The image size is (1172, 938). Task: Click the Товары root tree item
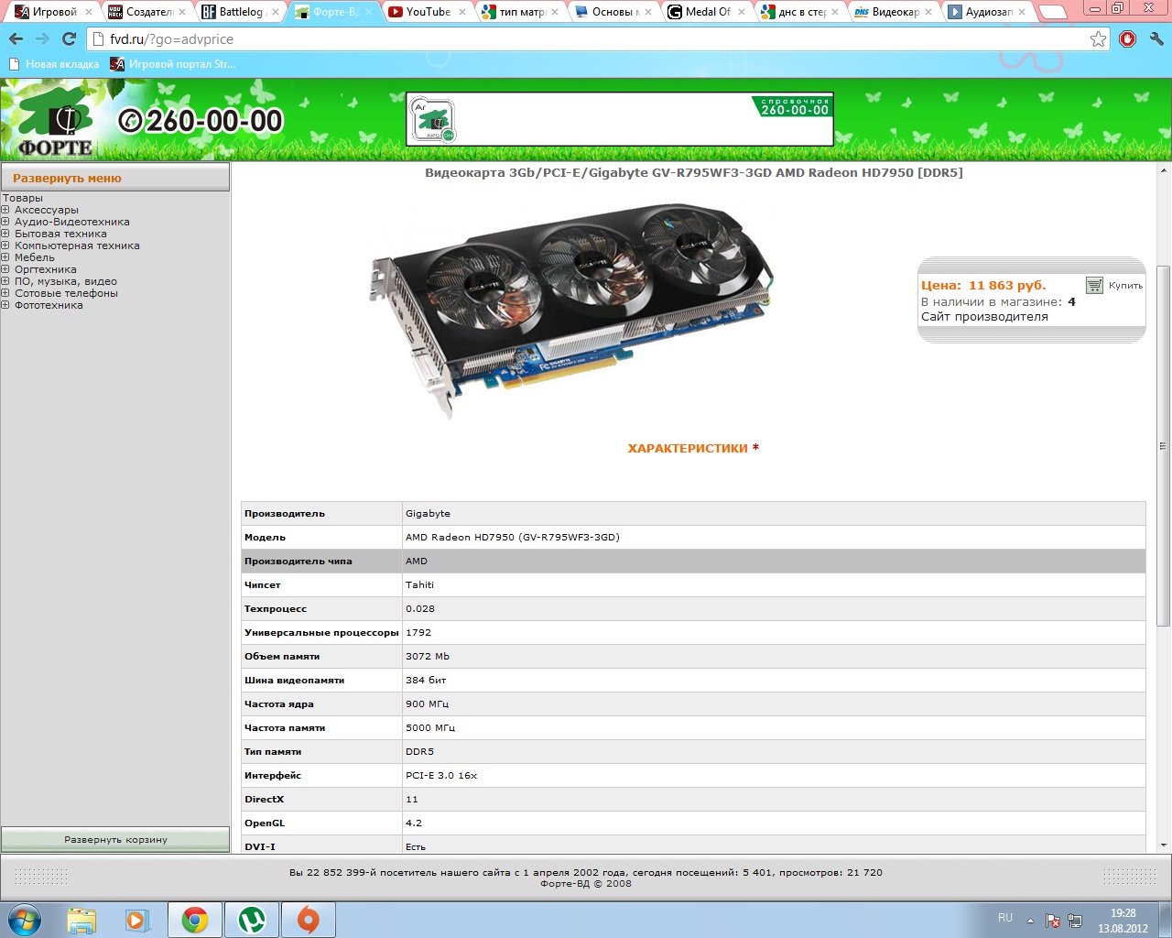(23, 198)
